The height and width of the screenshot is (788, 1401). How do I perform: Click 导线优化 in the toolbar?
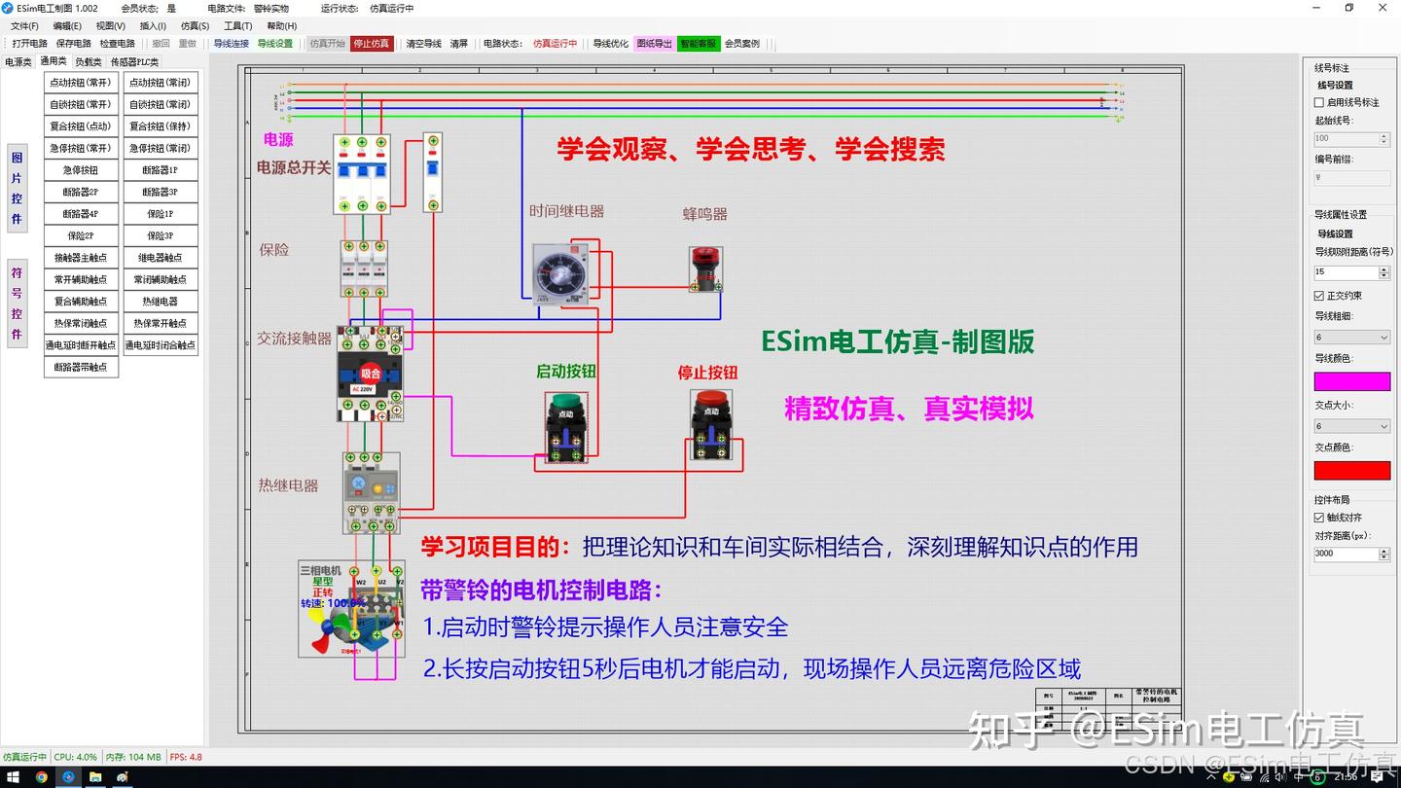pos(611,44)
